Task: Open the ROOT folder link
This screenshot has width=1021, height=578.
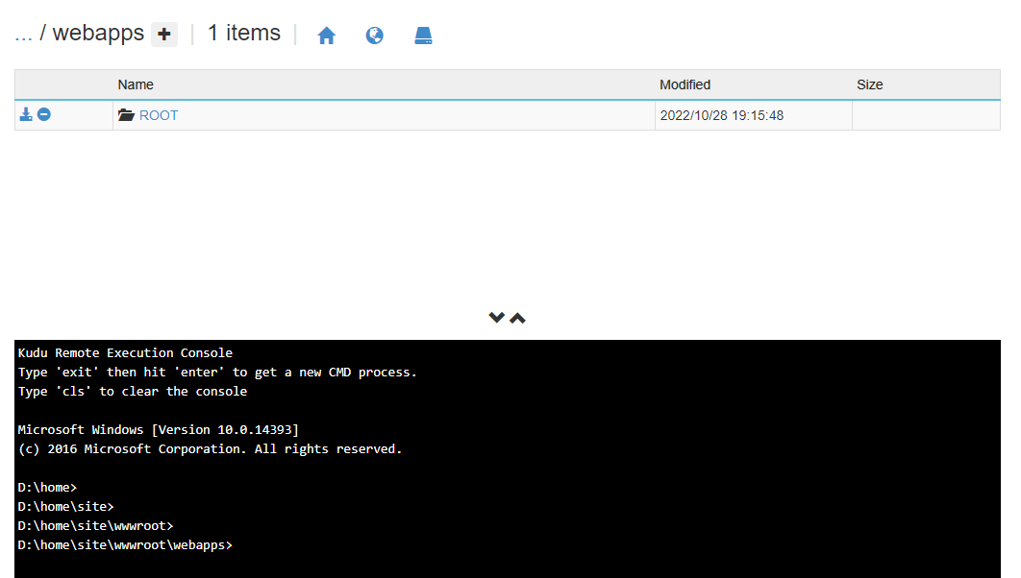Action: pyautogui.click(x=159, y=115)
